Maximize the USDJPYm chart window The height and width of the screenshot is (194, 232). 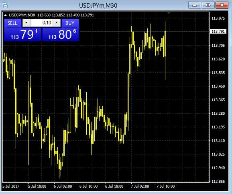[x=208, y=6]
